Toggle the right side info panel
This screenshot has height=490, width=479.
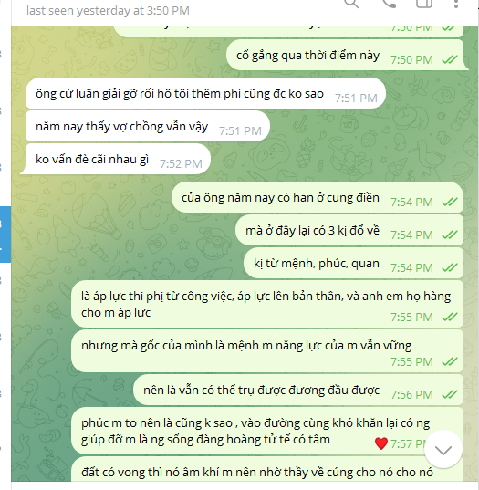(x=424, y=3)
